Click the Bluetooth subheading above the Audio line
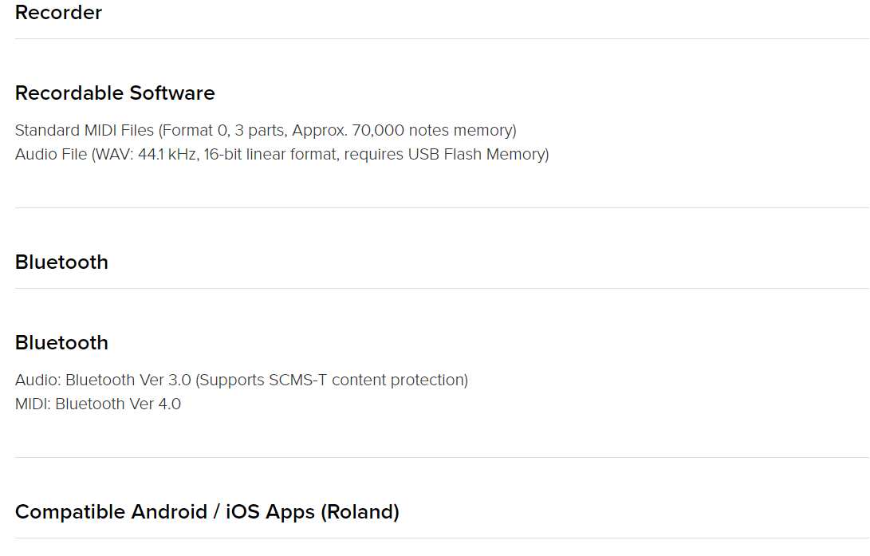 coord(61,342)
